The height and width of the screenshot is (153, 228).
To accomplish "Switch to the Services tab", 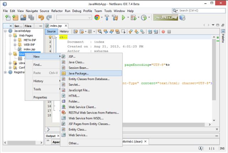I will [18, 26].
